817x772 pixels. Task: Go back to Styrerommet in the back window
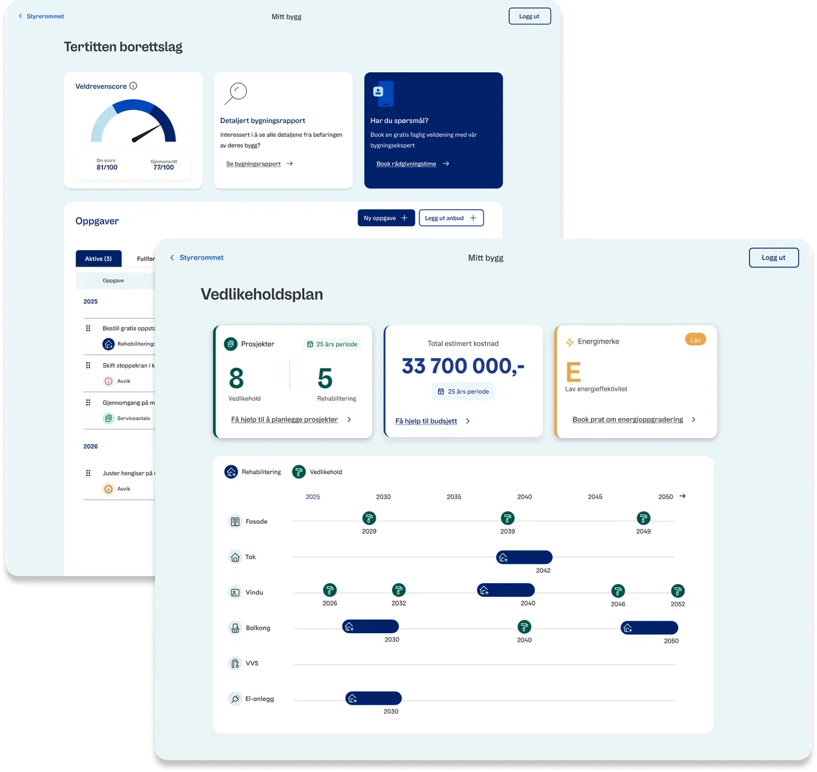tap(41, 16)
